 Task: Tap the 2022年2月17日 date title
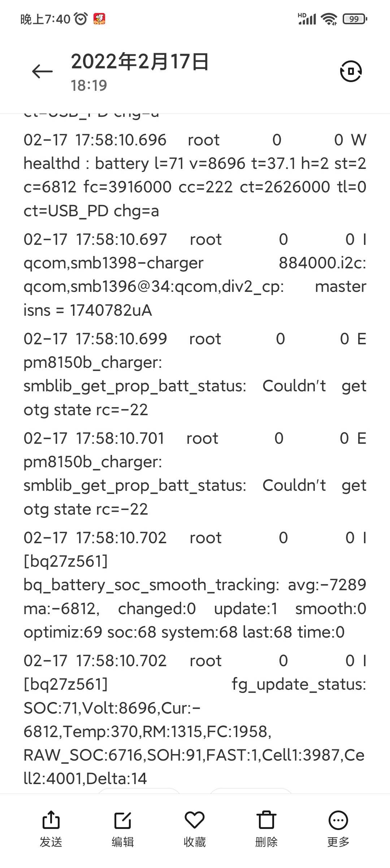pyautogui.click(x=140, y=61)
